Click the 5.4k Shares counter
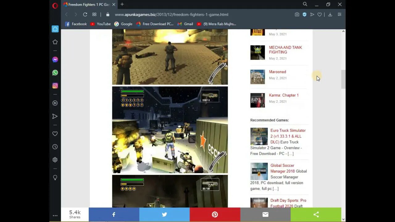Viewport: 395px width, 222px height. pos(75,214)
